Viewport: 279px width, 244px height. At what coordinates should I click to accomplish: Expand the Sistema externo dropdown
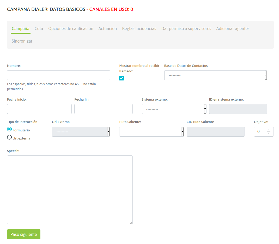[174, 109]
